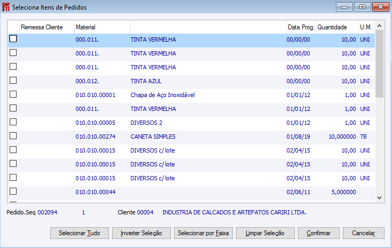The height and width of the screenshot is (248, 392).
Task: Check the CANETA SIMPLES row checkbox
Action: (x=13, y=136)
